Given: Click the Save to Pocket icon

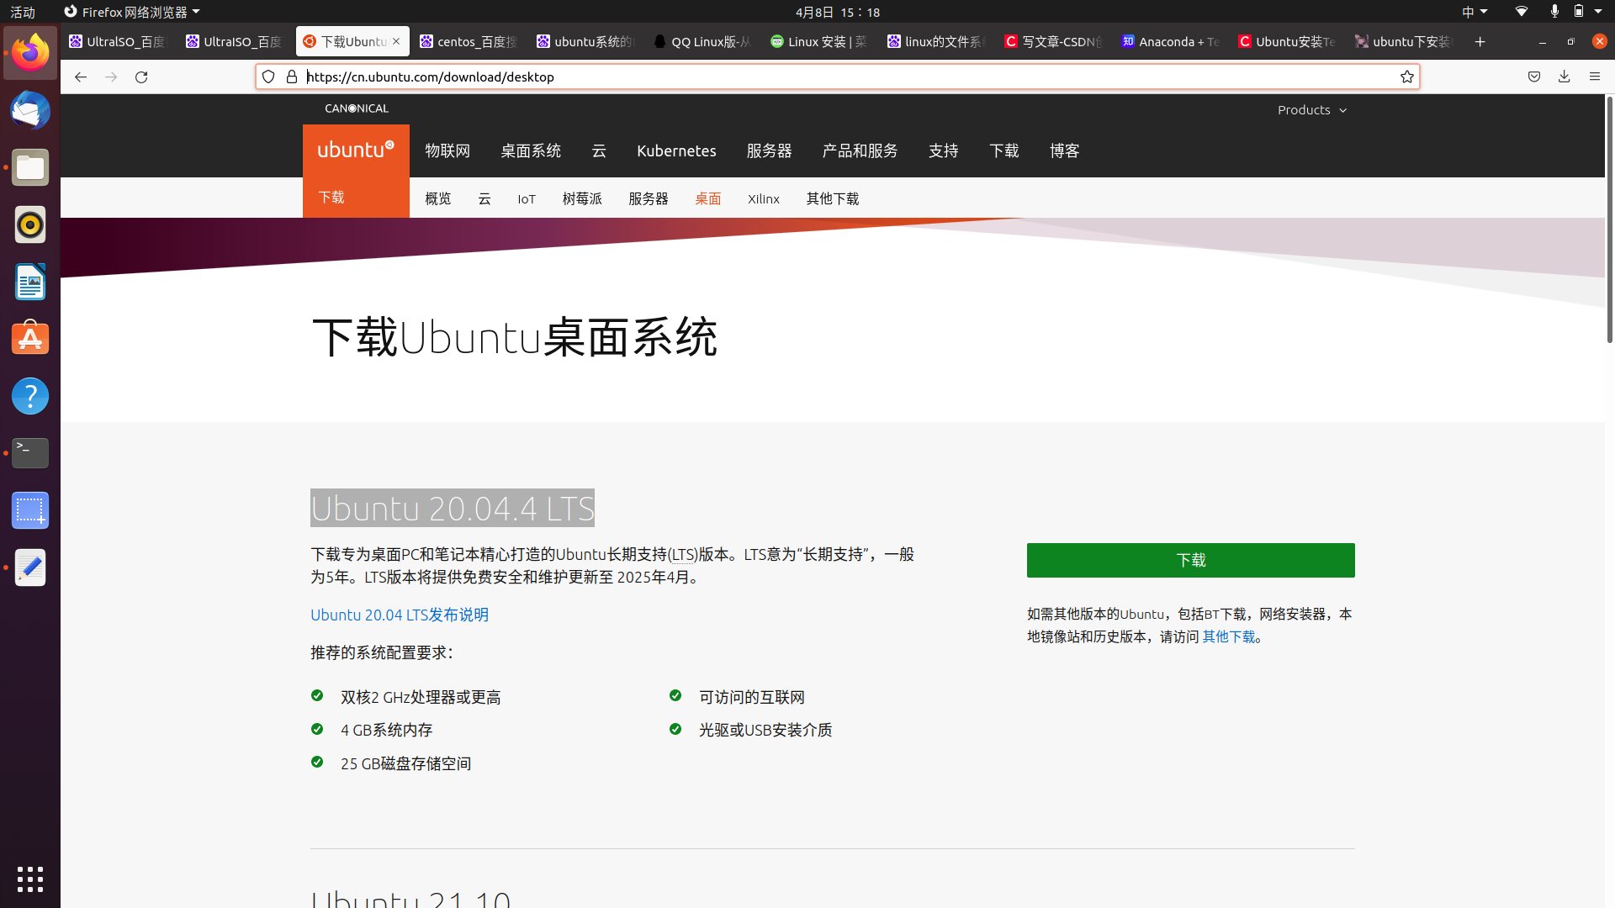Looking at the screenshot, I should pos(1533,77).
